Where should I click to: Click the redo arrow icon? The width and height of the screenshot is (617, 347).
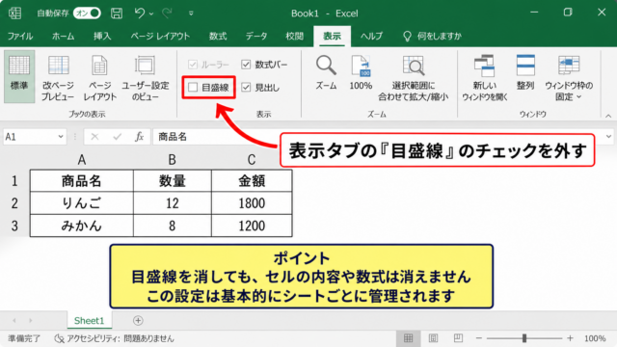[x=167, y=13]
